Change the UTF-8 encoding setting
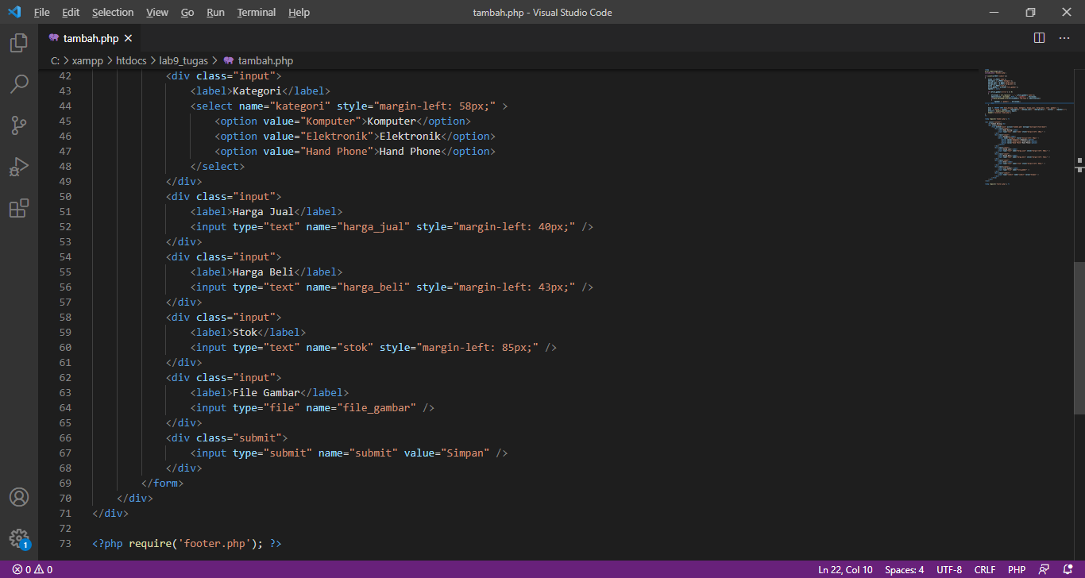The width and height of the screenshot is (1085, 578). (x=948, y=569)
